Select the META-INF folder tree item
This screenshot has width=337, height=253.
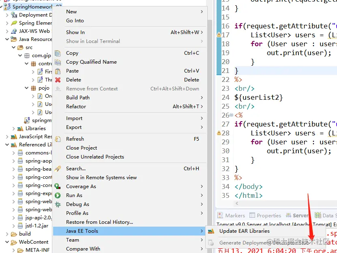[x=37, y=250]
